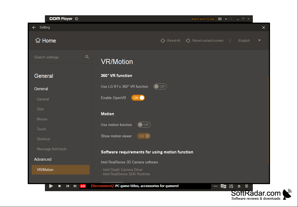
Task: Open the playlist menu icon
Action: pyautogui.click(x=247, y=186)
